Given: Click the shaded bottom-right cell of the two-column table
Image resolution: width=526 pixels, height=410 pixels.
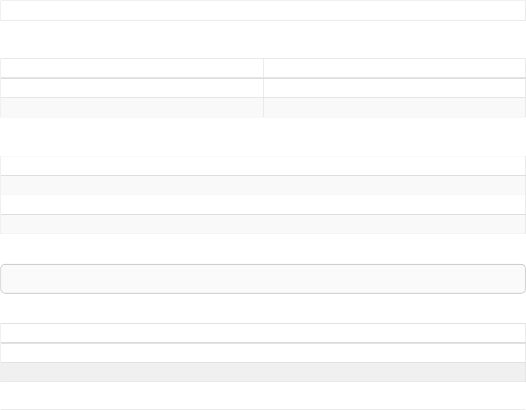Looking at the screenshot, I should point(394,107).
